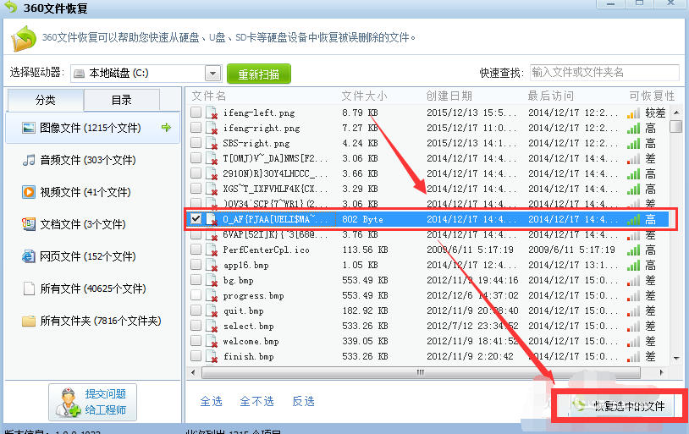Switch to the 目录 tab

[122, 100]
